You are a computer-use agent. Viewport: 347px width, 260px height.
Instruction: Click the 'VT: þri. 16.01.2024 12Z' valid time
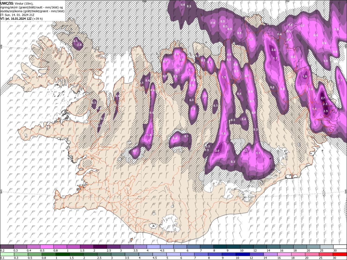click(x=16, y=19)
